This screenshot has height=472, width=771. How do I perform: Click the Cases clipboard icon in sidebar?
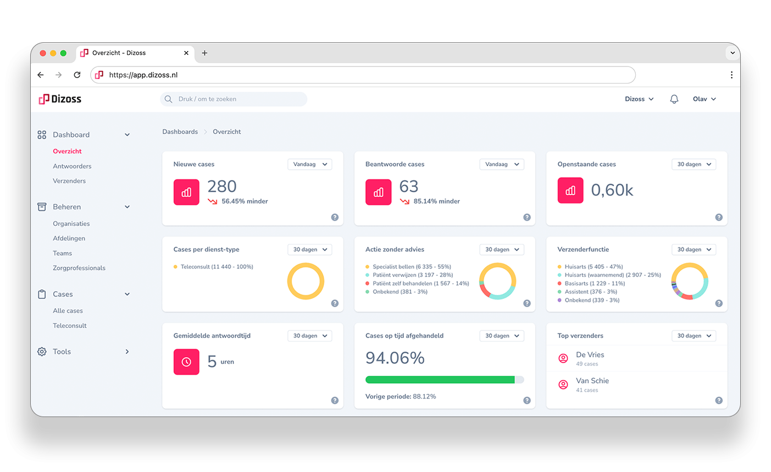tap(42, 294)
